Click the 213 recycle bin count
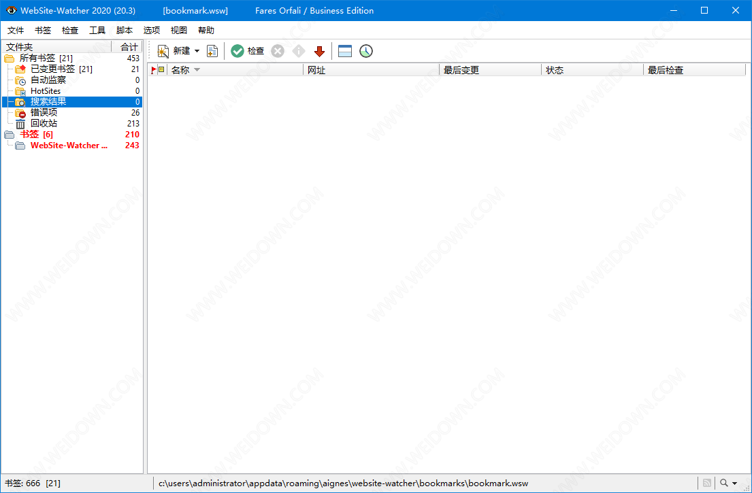Viewport: 752px width, 493px height. pos(133,124)
